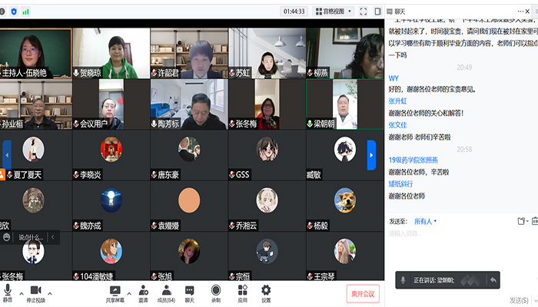Open the 成员(84) members list
The height and width of the screenshot is (307, 538).
point(166,291)
